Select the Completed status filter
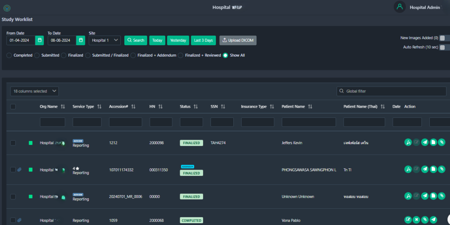The width and height of the screenshot is (450, 225). tap(9, 55)
